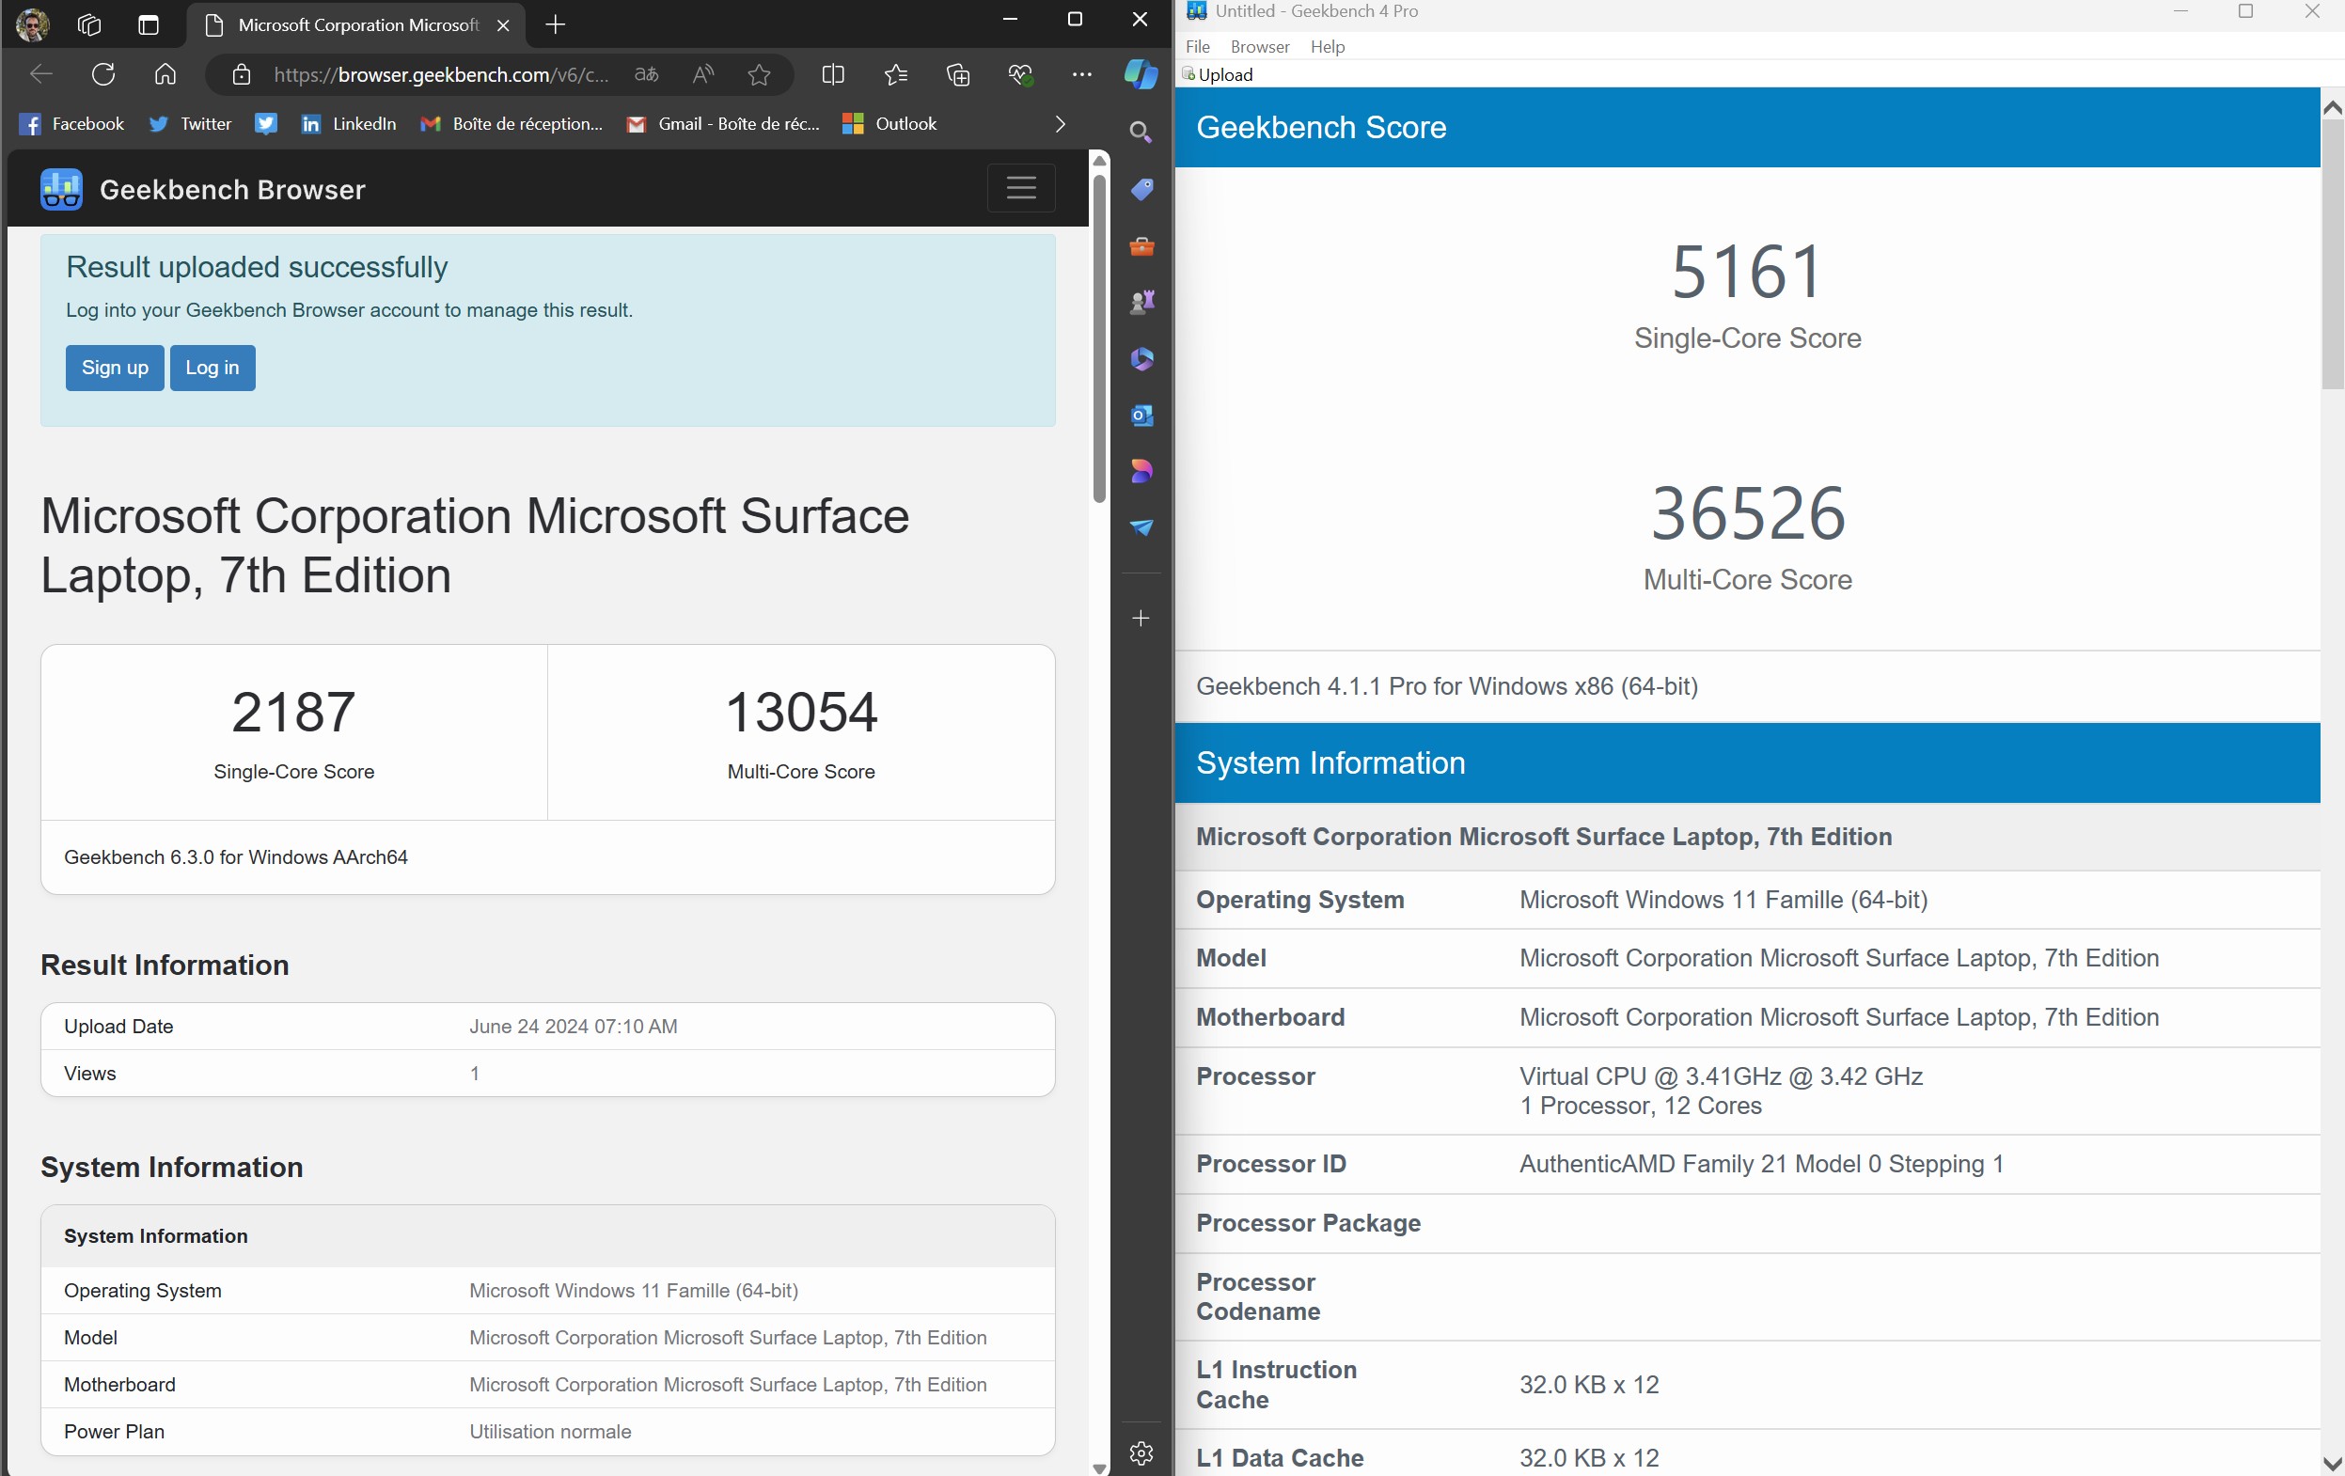Expand the Geekbench Browser hamburger menu
Viewport: 2345px width, 1476px height.
pos(1020,188)
